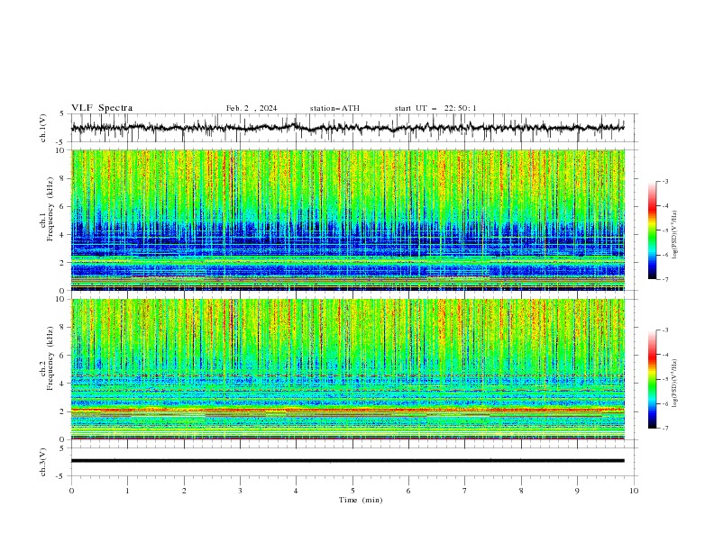The image size is (714, 551).
Task: Click the "start UT = 22:50:1" header text
Action: (435, 108)
